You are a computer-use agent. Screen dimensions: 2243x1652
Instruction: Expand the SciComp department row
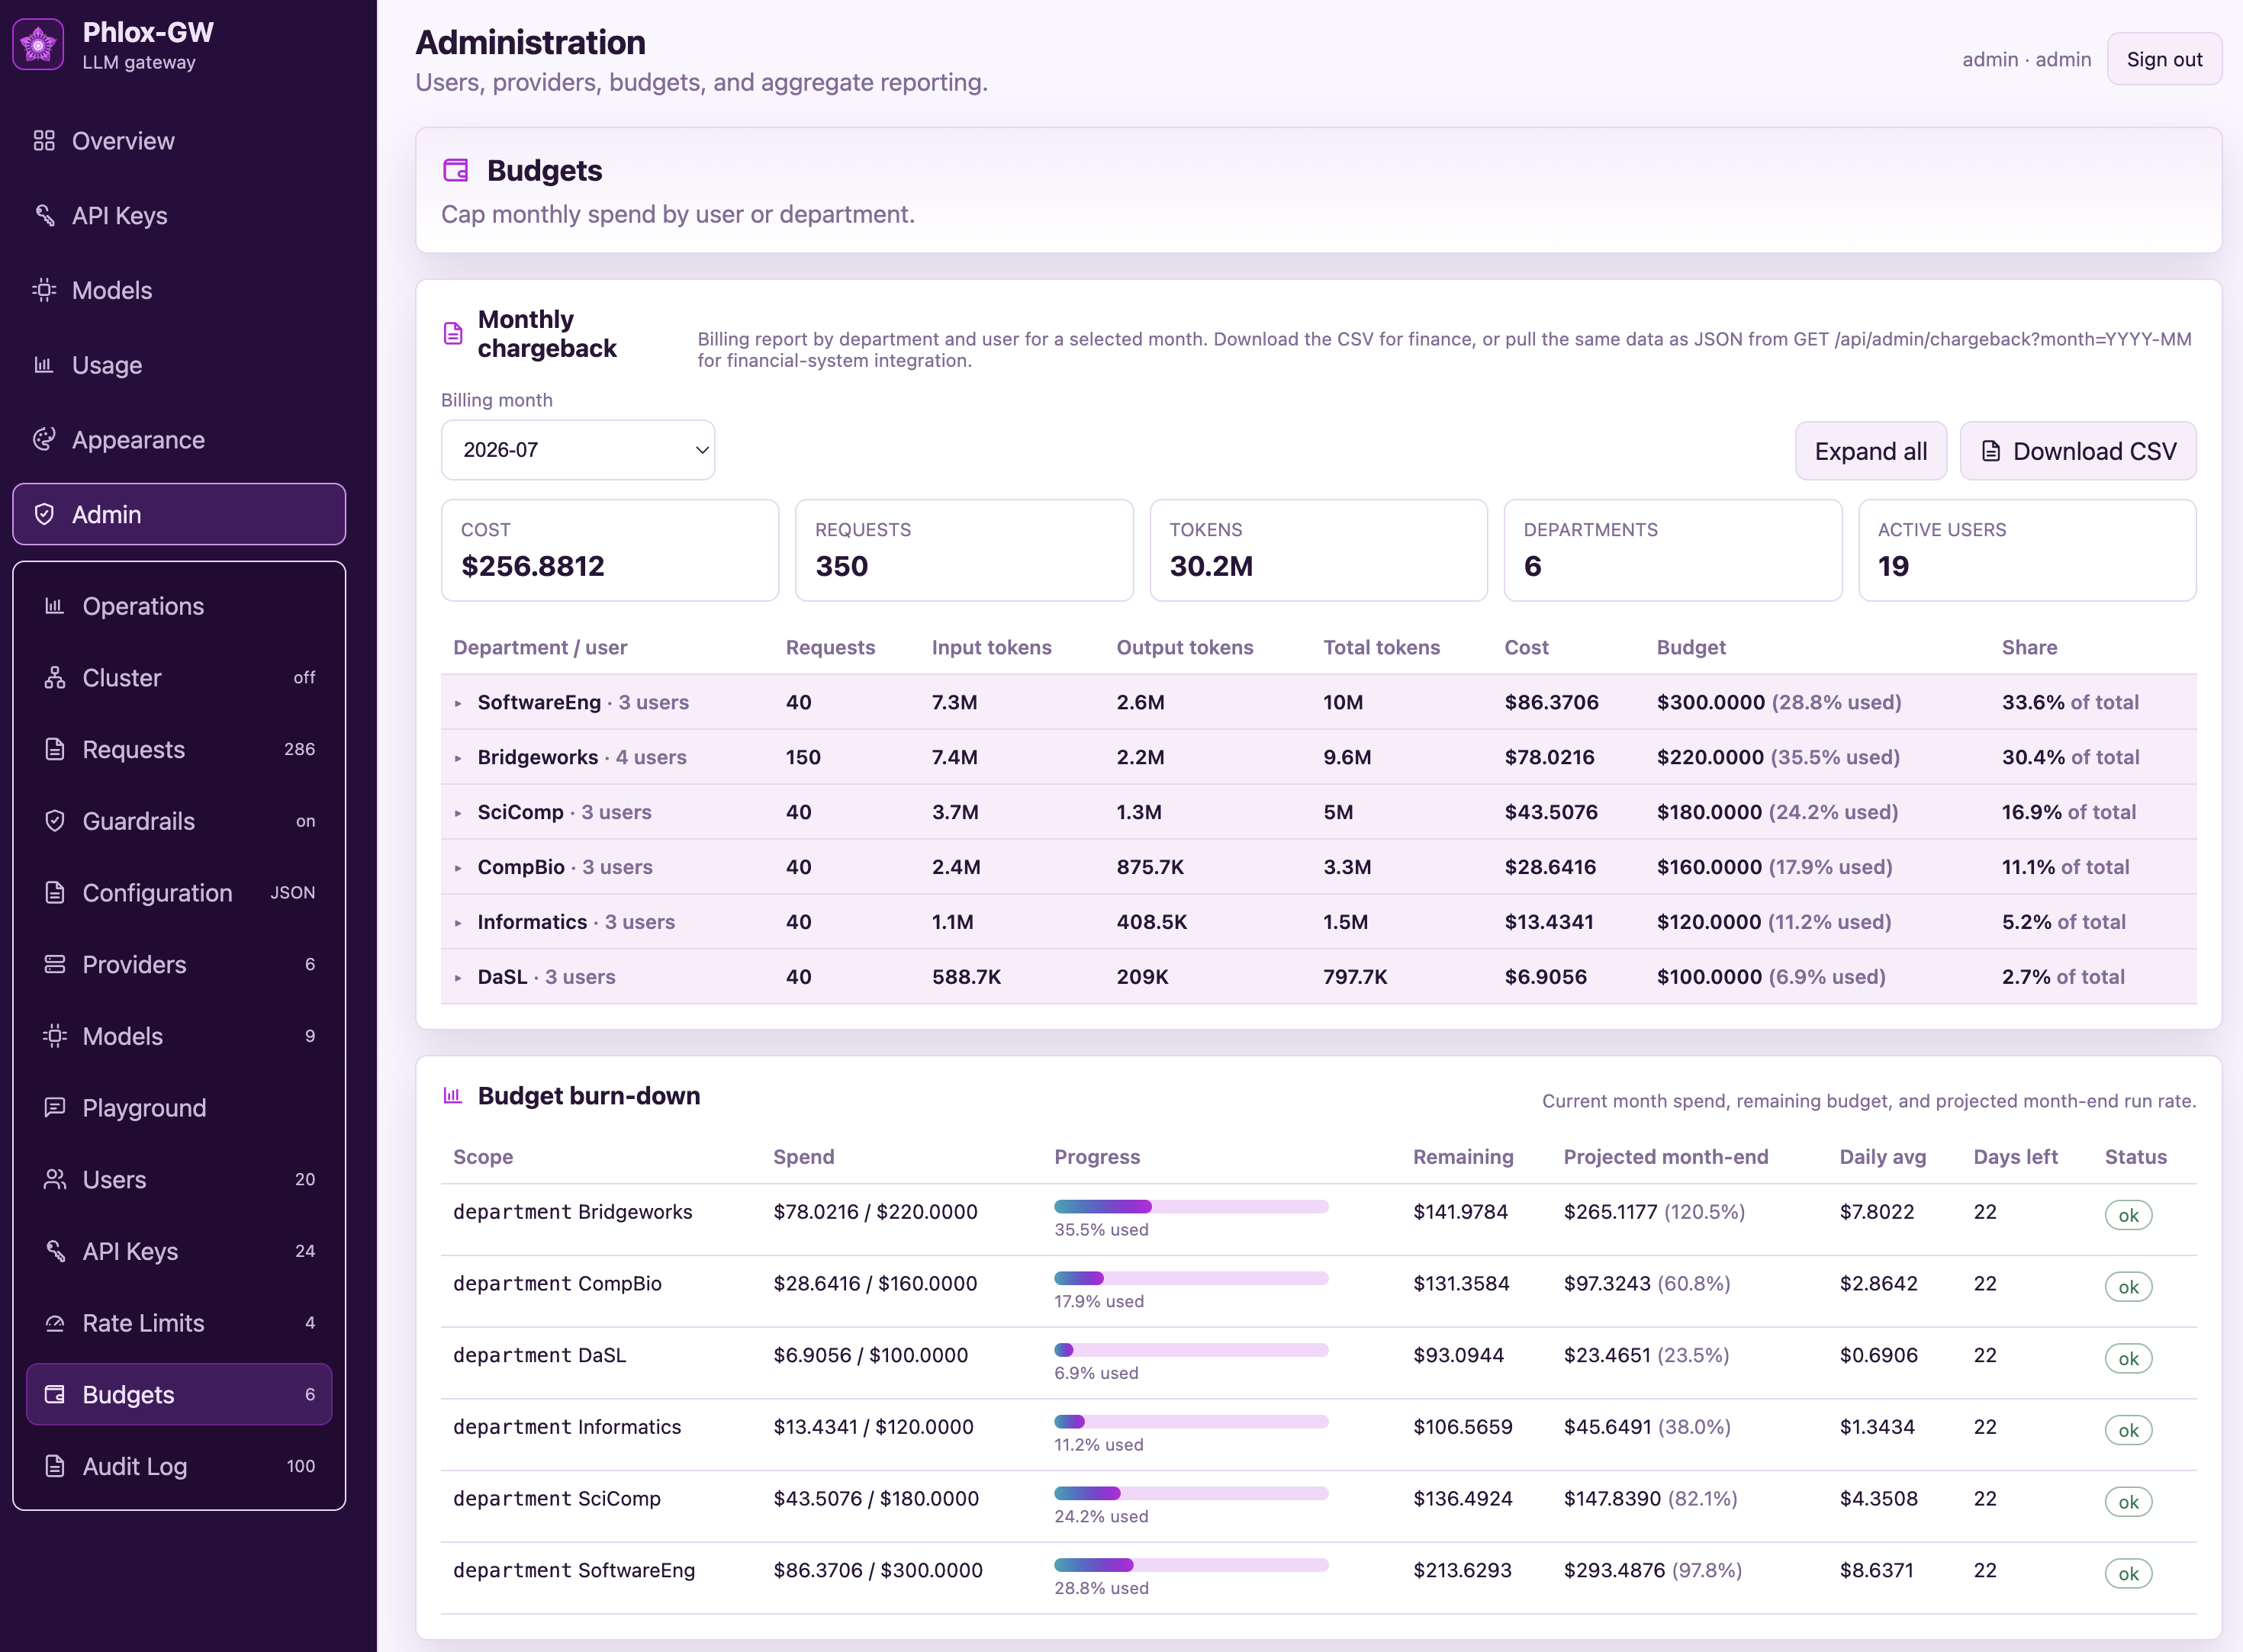point(458,813)
